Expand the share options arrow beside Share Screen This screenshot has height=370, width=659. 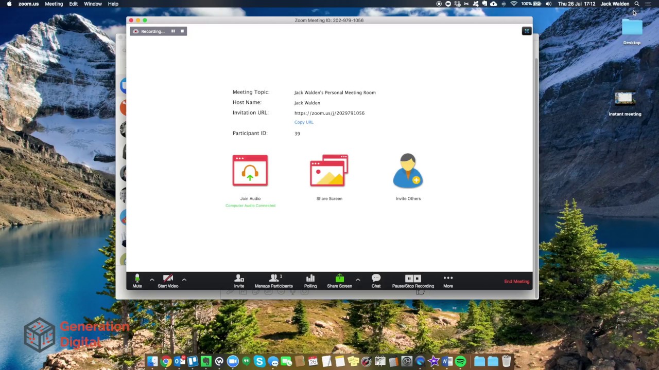tap(358, 280)
